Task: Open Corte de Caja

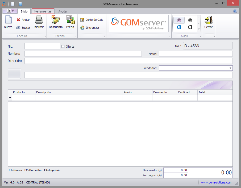Action: point(92,20)
